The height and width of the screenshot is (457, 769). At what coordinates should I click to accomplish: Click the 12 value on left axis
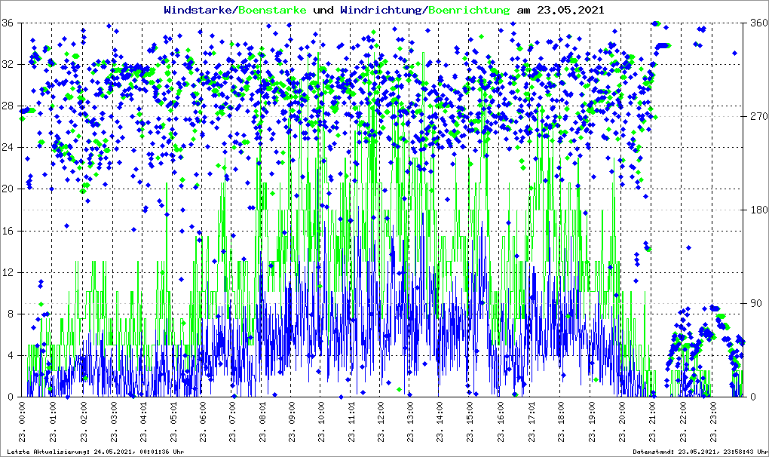coord(8,272)
